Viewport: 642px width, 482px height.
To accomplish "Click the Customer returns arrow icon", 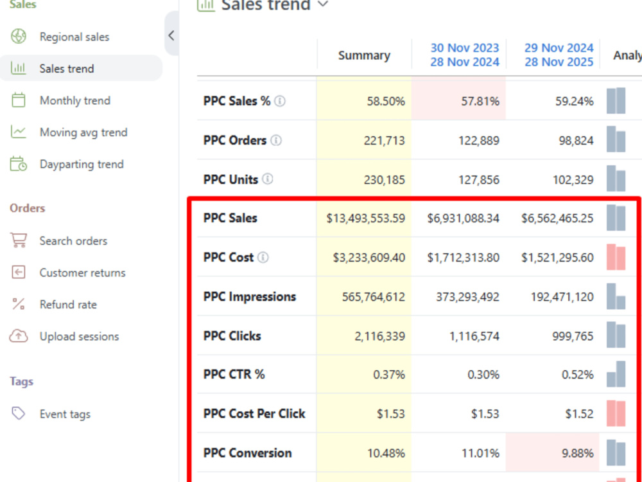I will 19,272.
